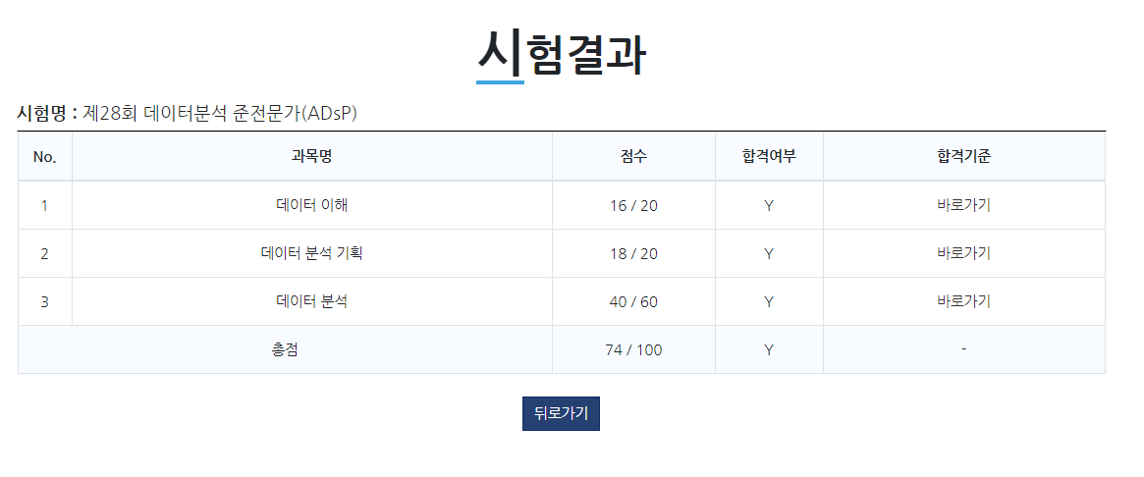Screen dimensions: 1144x477
Task: Select the 데이터 이해 subject cell
Action: click(x=312, y=205)
